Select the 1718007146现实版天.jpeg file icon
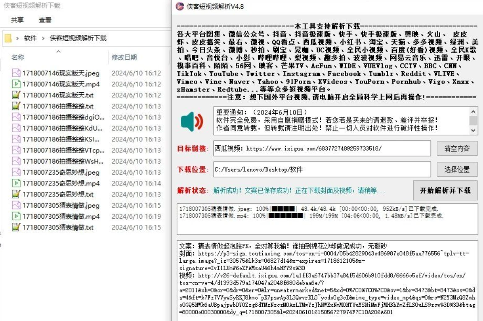Image resolution: width=483 pixels, height=321 pixels. 16,73
